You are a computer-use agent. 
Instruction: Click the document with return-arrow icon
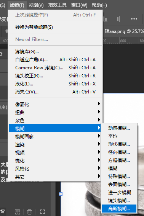[17, 212]
